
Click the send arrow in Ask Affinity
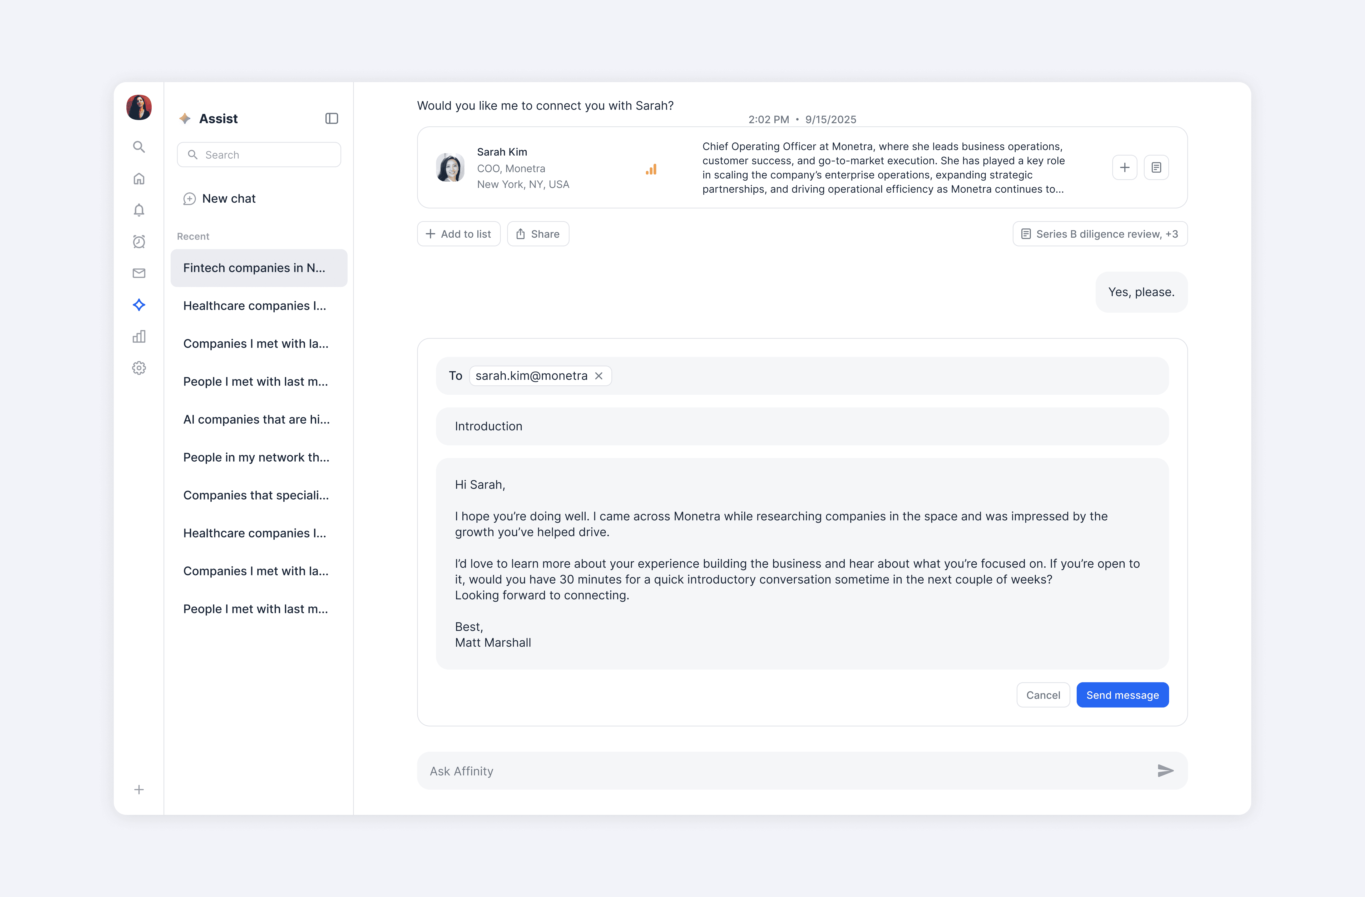[1165, 771]
